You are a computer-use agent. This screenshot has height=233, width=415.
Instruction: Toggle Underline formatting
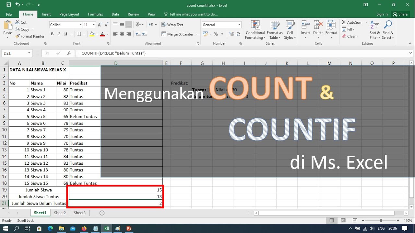66,34
